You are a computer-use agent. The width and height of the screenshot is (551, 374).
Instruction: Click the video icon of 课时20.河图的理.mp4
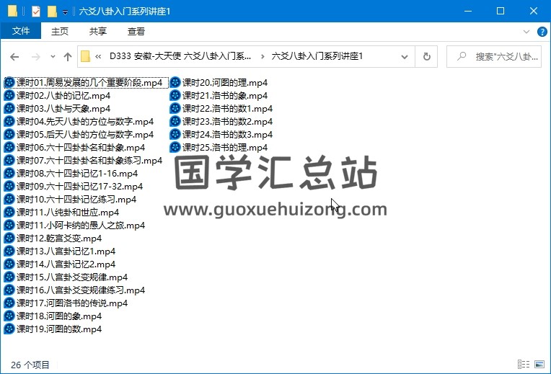tap(175, 83)
